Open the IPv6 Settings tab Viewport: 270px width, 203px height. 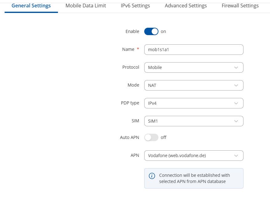[135, 6]
